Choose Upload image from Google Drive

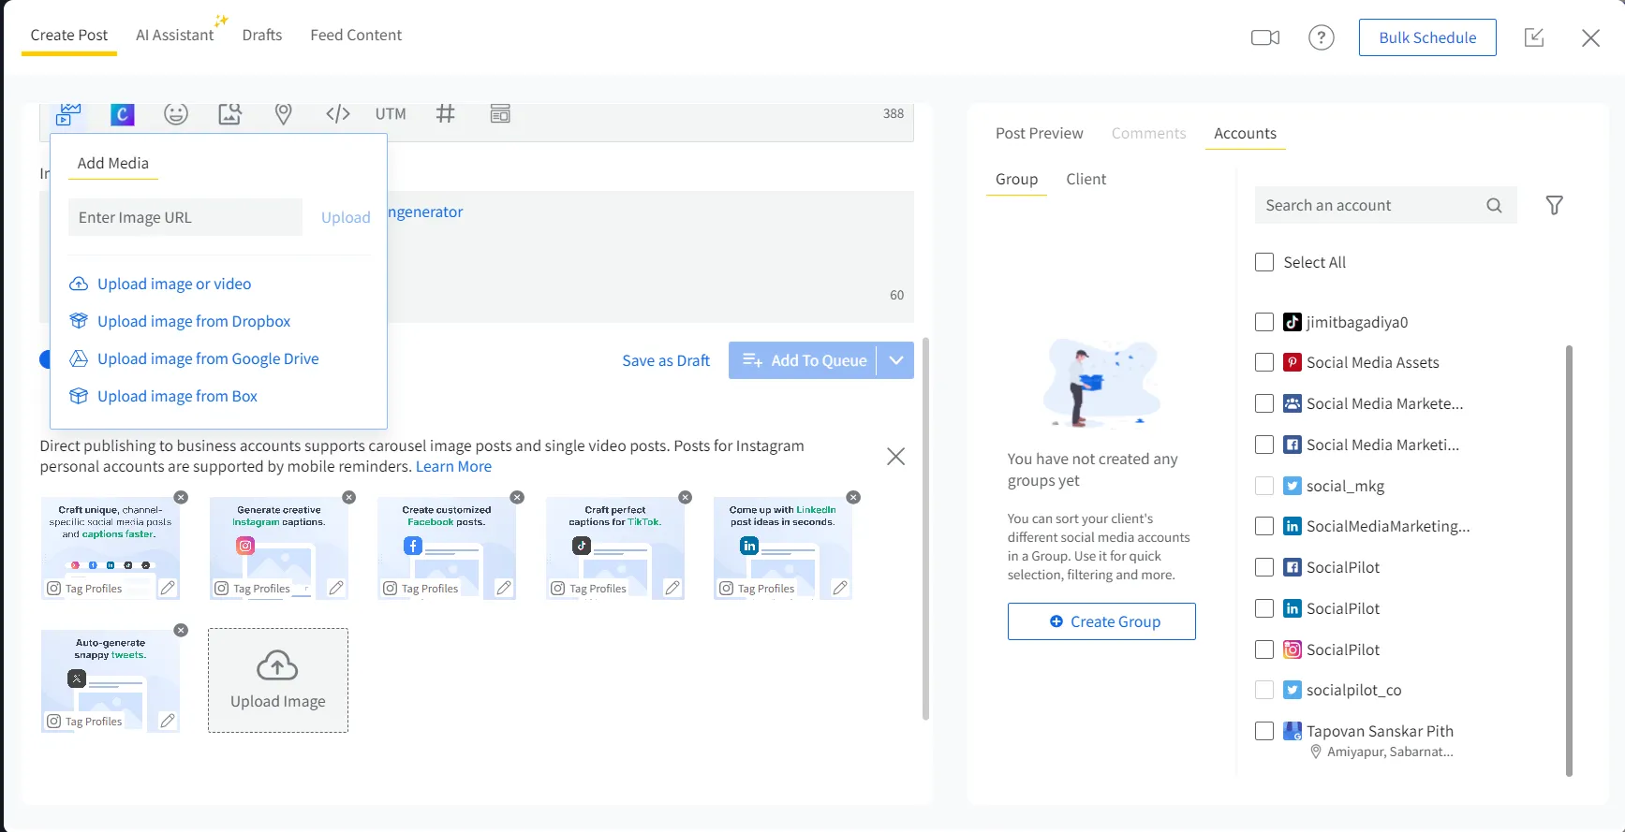pyautogui.click(x=208, y=358)
